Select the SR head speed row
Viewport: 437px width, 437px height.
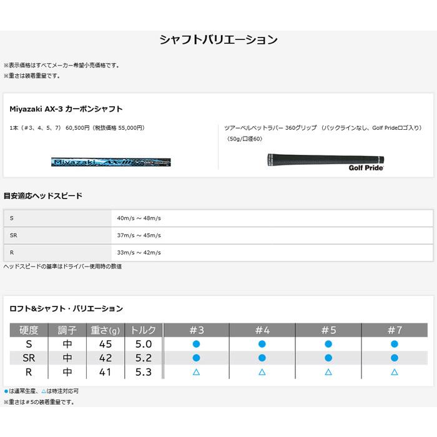tap(219, 235)
